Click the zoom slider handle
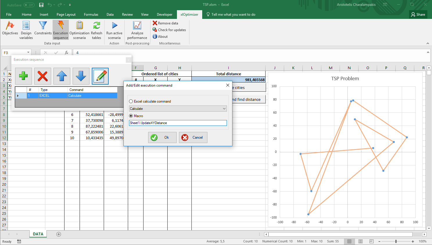This screenshot has width=432, height=245. pyautogui.click(x=396, y=242)
